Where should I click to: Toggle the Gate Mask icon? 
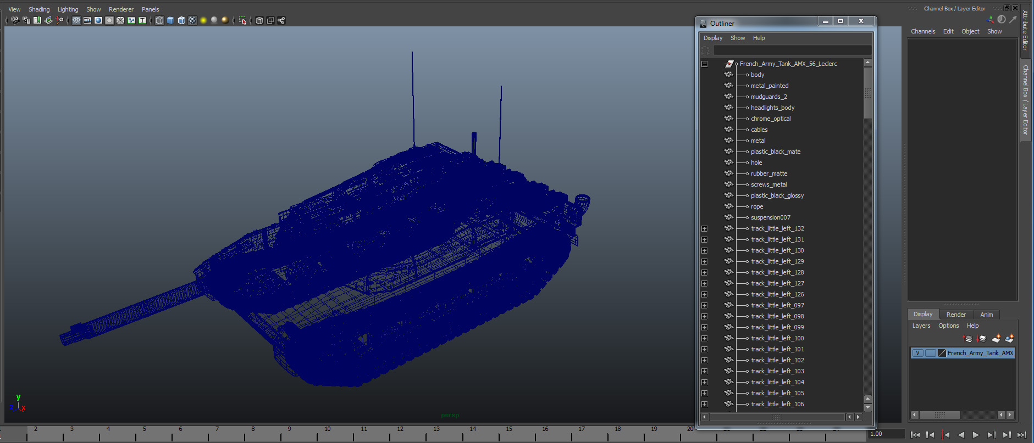click(x=109, y=20)
